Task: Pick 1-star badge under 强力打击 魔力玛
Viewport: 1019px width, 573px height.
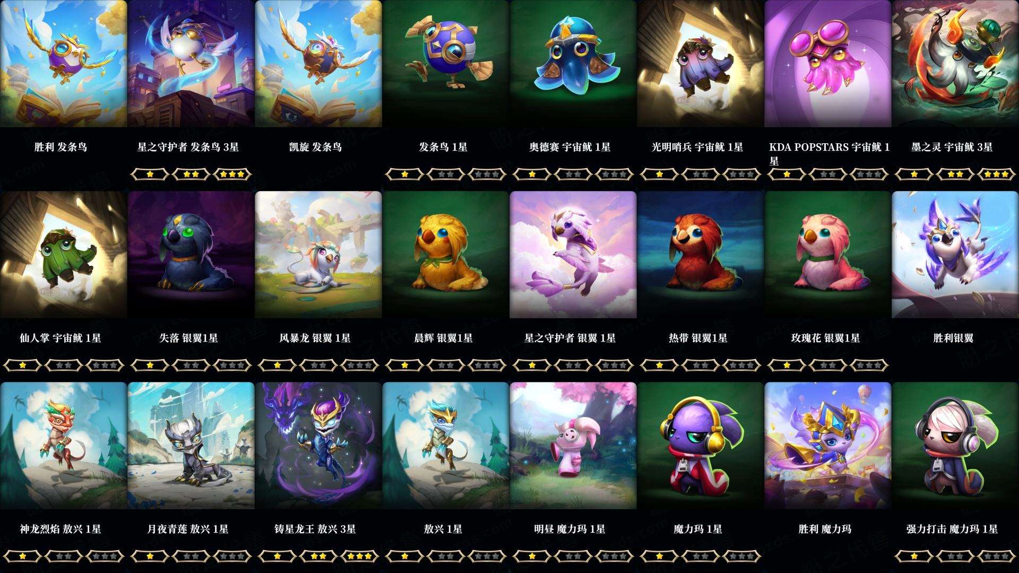Action: [x=914, y=556]
